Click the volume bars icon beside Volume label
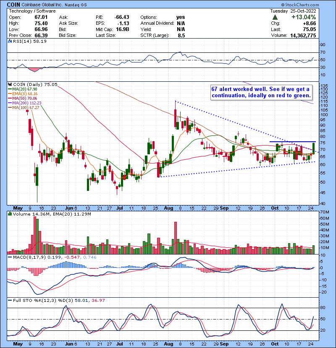336x348 pixels. (10, 214)
